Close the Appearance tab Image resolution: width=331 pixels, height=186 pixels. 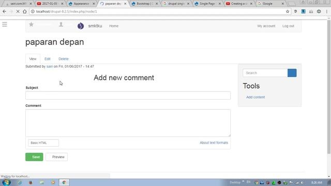click(x=94, y=4)
